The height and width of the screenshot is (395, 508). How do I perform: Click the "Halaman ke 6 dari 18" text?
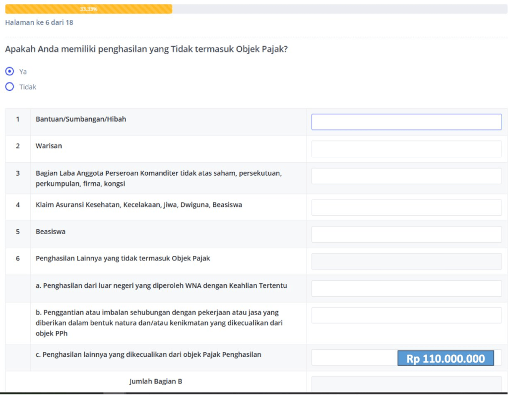point(39,22)
